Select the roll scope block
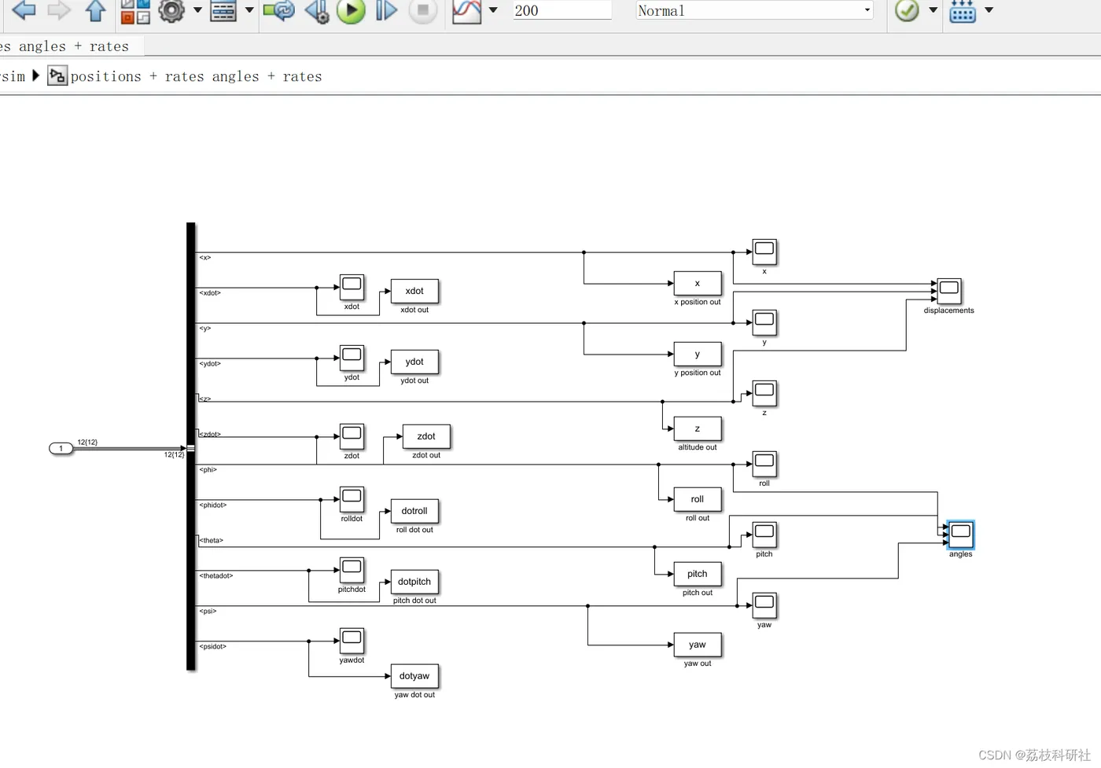1101x768 pixels. click(x=764, y=464)
